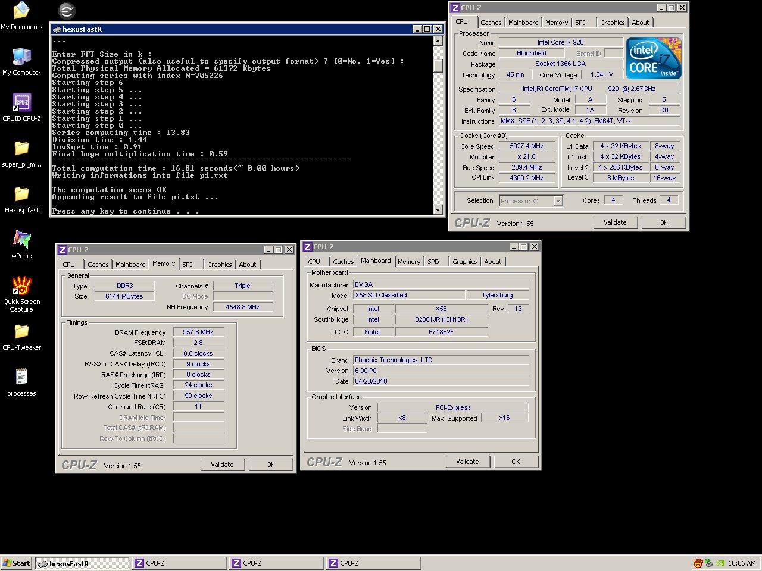Select Caches tab in the Mainboard CPU-Z window
762x571 pixels.
point(343,262)
